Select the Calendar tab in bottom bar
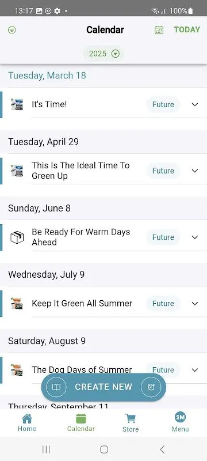This screenshot has height=461, width=207. tap(81, 422)
